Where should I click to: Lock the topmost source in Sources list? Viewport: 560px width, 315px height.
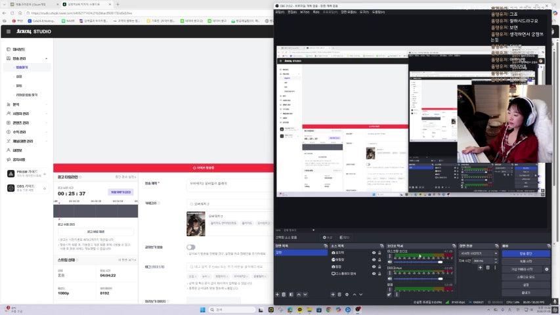(379, 253)
